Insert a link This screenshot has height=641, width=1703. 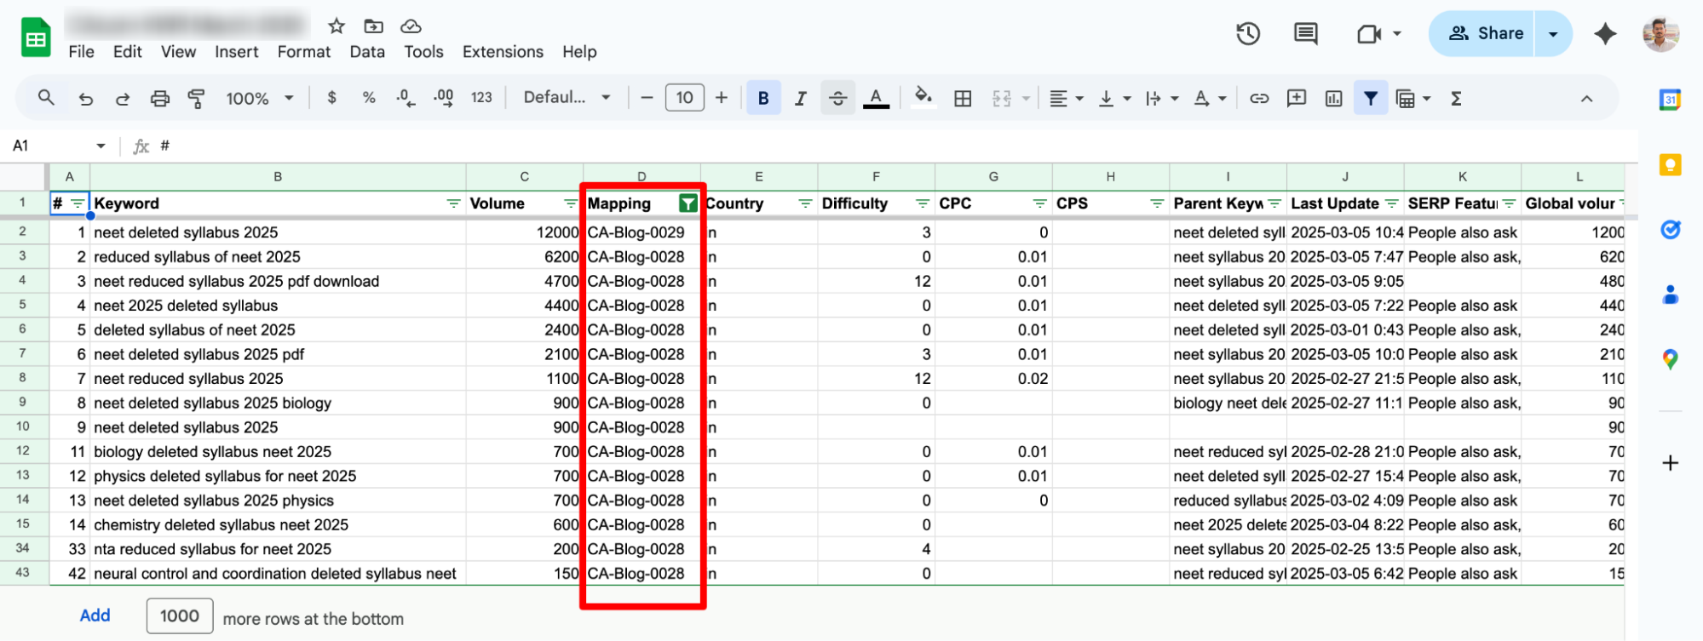tap(1259, 99)
